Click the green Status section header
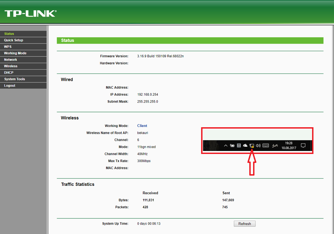Image resolution: width=334 pixels, height=234 pixels. pyautogui.click(x=190, y=40)
